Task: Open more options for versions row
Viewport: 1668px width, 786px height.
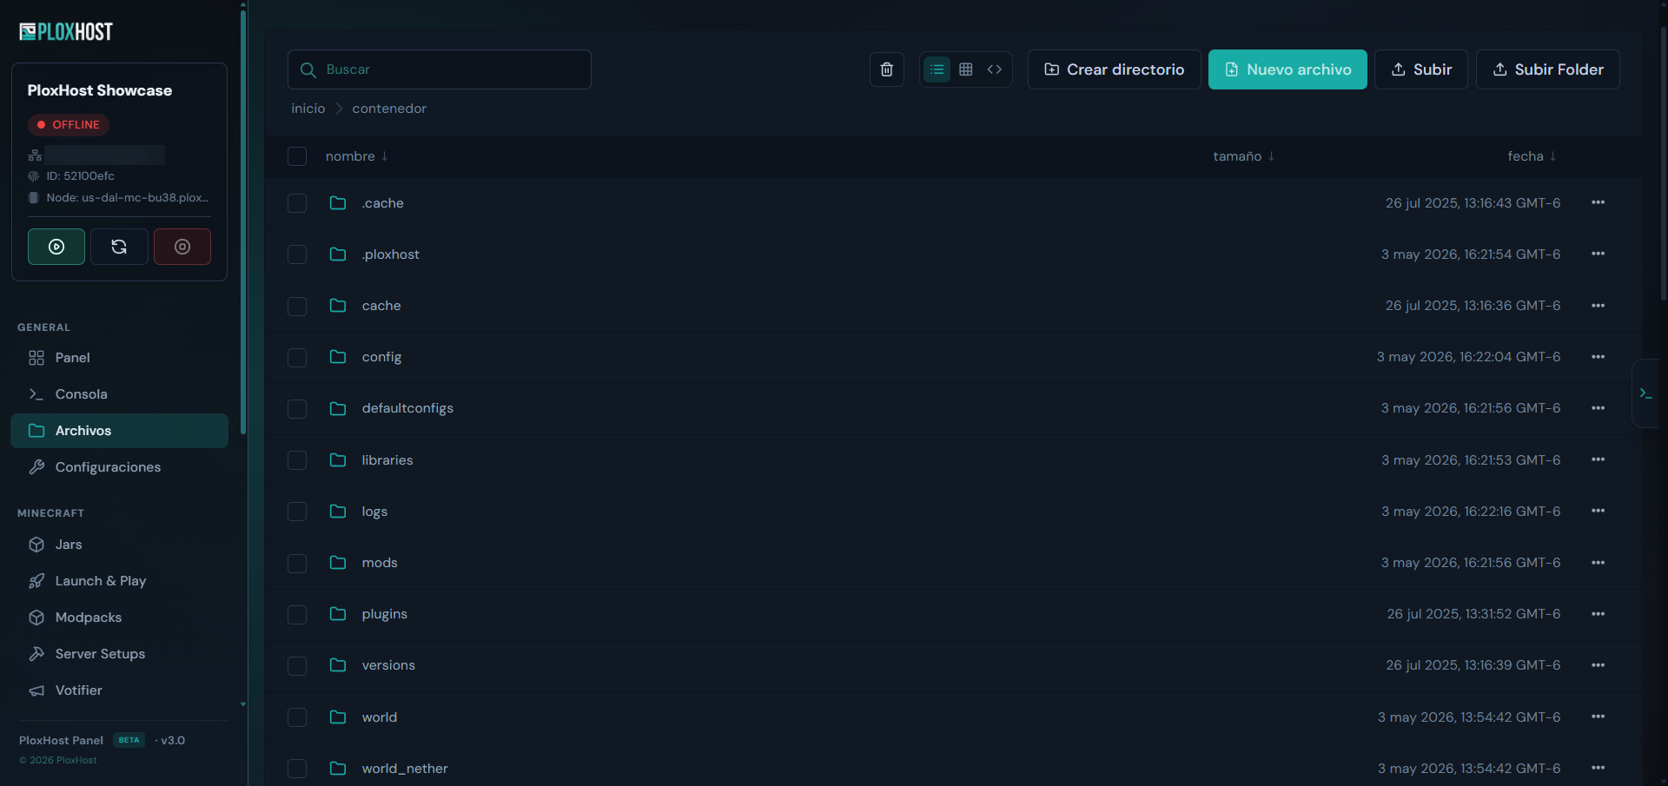Action: 1598,665
